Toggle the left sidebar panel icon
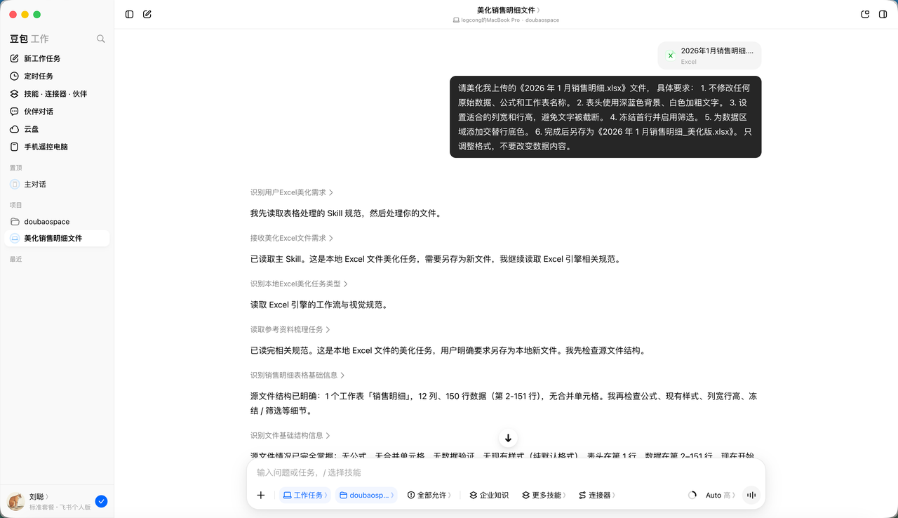Screen dimensions: 898x518 (x=129, y=14)
